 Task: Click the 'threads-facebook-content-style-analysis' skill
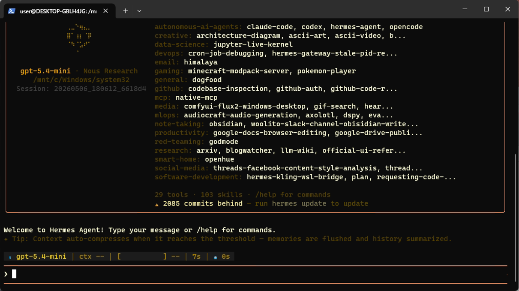[295, 168]
